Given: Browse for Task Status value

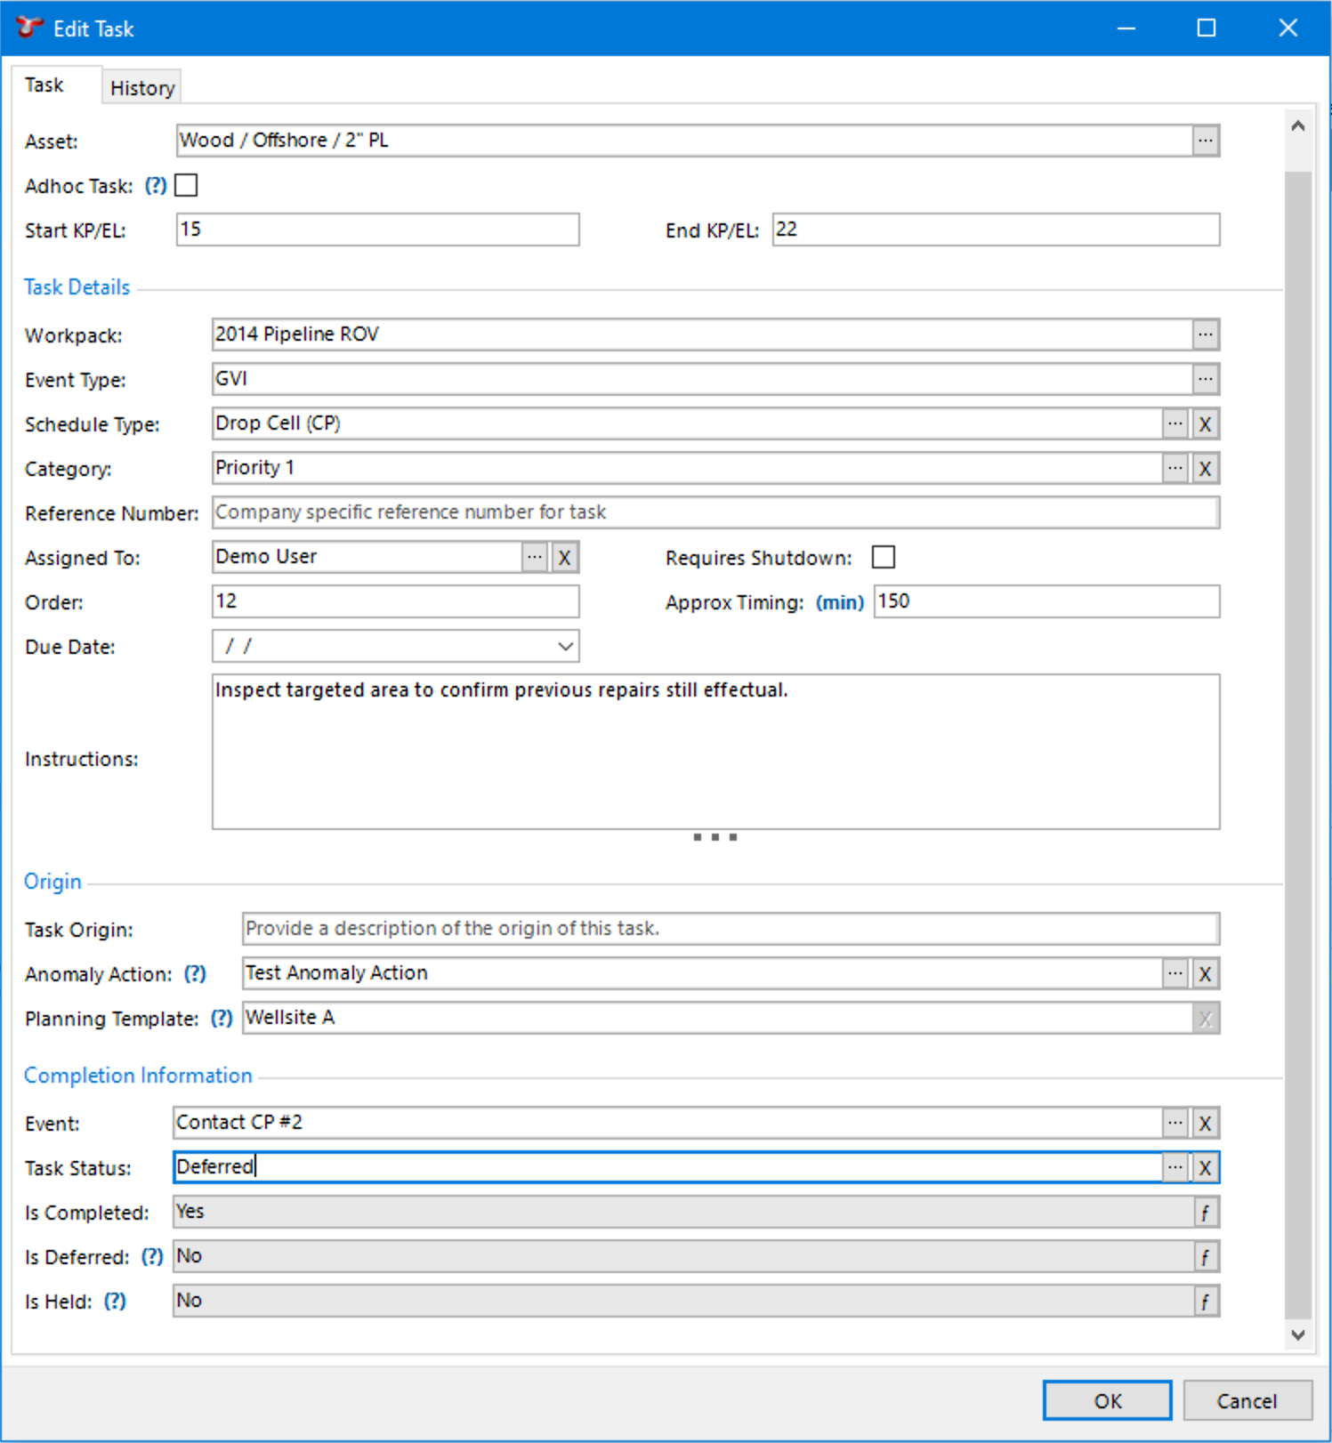Looking at the screenshot, I should (1175, 1167).
